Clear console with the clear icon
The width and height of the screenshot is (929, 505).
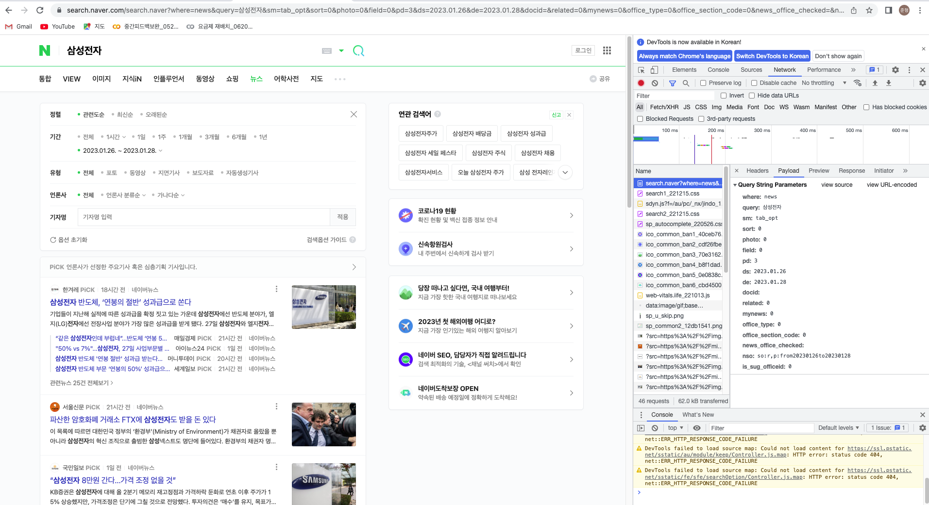655,428
